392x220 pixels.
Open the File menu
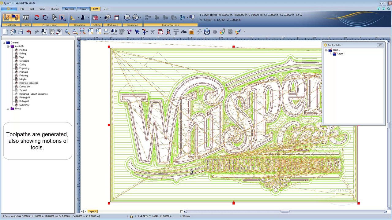pyautogui.click(x=22, y=9)
